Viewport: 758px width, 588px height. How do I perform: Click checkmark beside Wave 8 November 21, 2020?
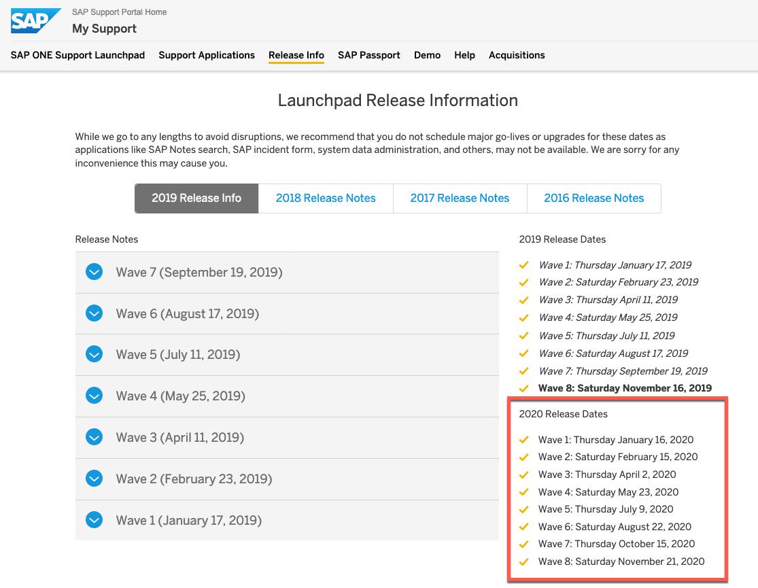pos(523,562)
